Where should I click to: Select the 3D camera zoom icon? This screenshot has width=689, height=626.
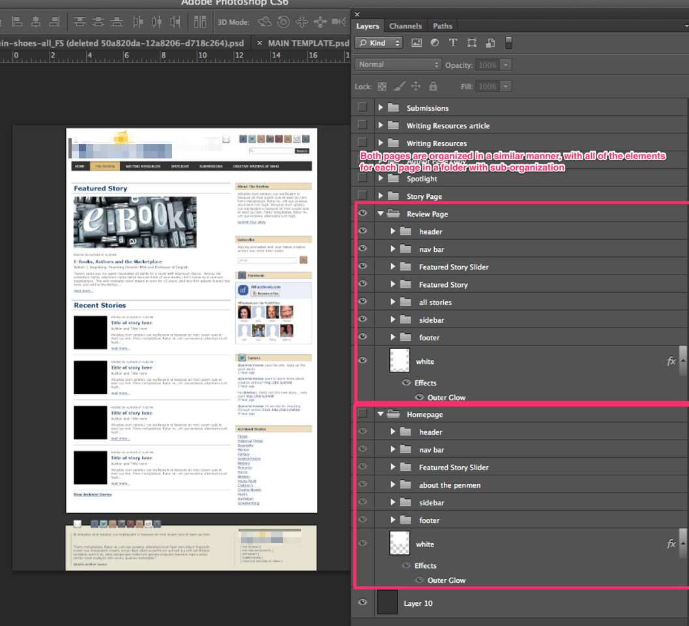coord(339,22)
